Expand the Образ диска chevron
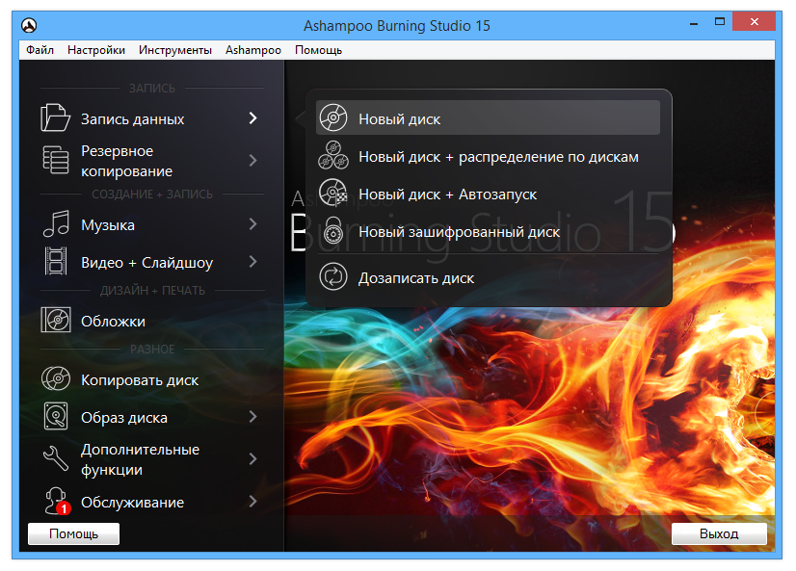Viewport: 796px width, 571px height. click(x=252, y=417)
